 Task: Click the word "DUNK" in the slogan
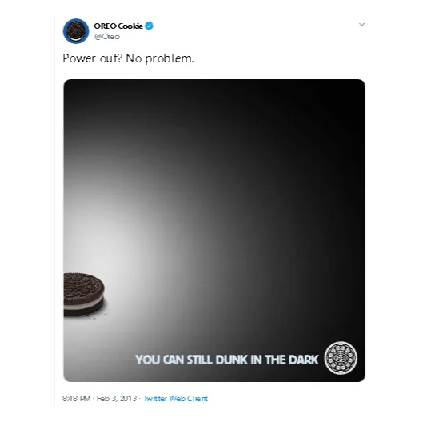tap(232, 360)
